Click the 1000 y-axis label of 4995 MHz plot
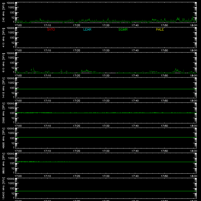Viewport: 201px width, 201px height. click(x=11, y=133)
